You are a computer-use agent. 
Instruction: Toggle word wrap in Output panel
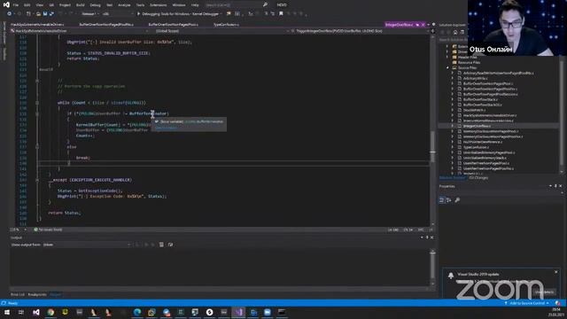click(170, 245)
